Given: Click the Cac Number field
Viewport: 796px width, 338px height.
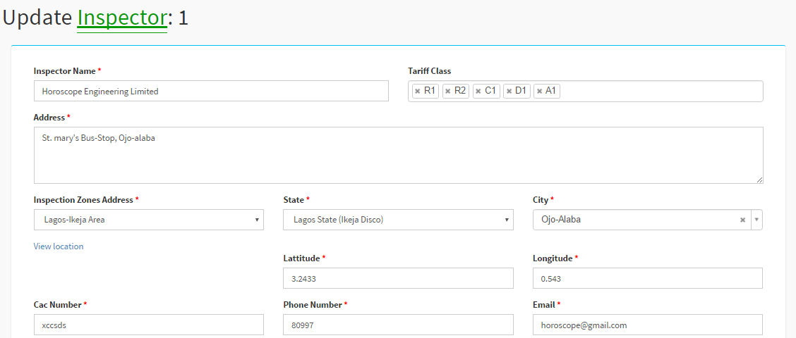Looking at the screenshot, I should [148, 325].
